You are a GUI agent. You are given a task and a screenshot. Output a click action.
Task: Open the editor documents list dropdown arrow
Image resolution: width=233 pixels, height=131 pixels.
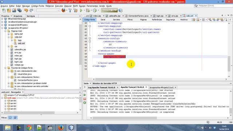[x=228, y=15]
